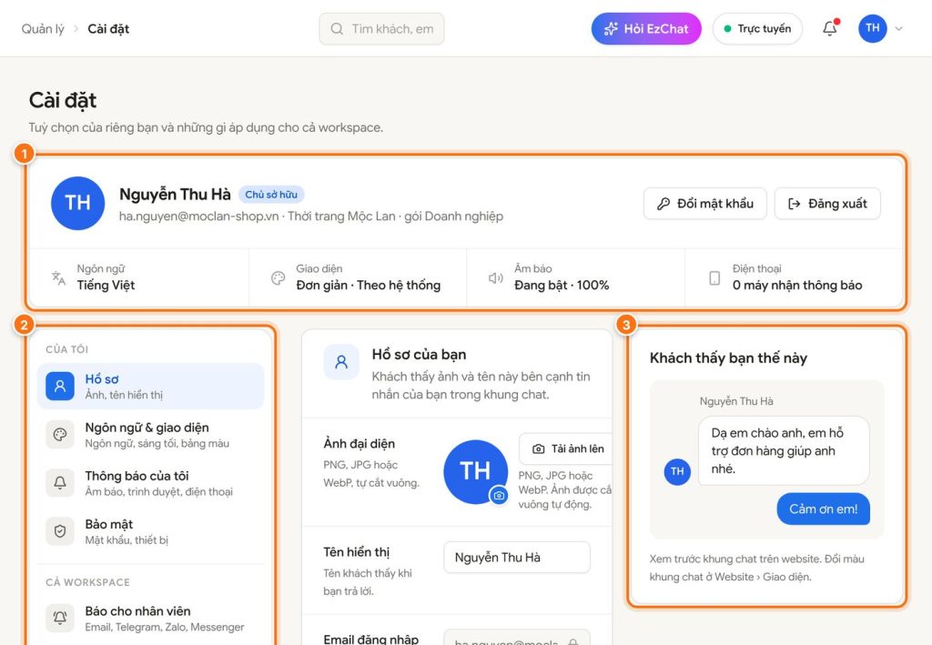The image size is (932, 645).
Task: Open the Trực tuyến status selector
Action: 757,28
